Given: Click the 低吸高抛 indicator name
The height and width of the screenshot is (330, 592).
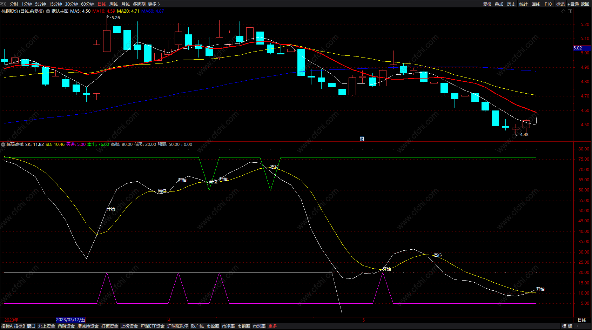Looking at the screenshot, I should tap(15, 144).
